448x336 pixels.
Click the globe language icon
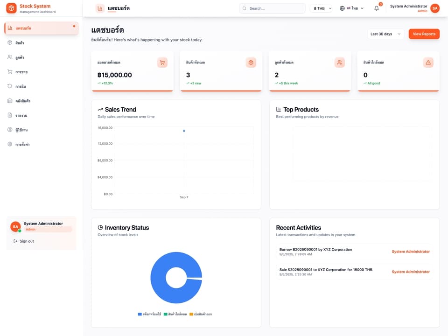point(342,8)
